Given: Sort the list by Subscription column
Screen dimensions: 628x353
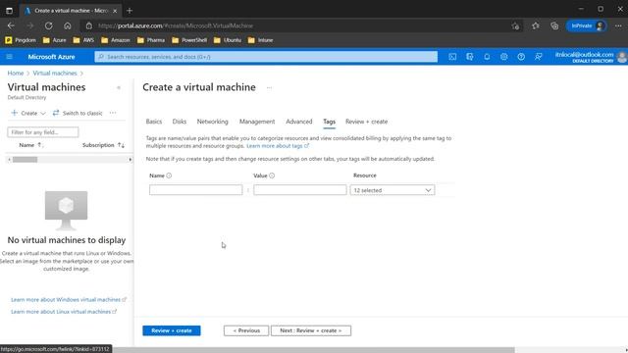Looking at the screenshot, I should pos(103,145).
